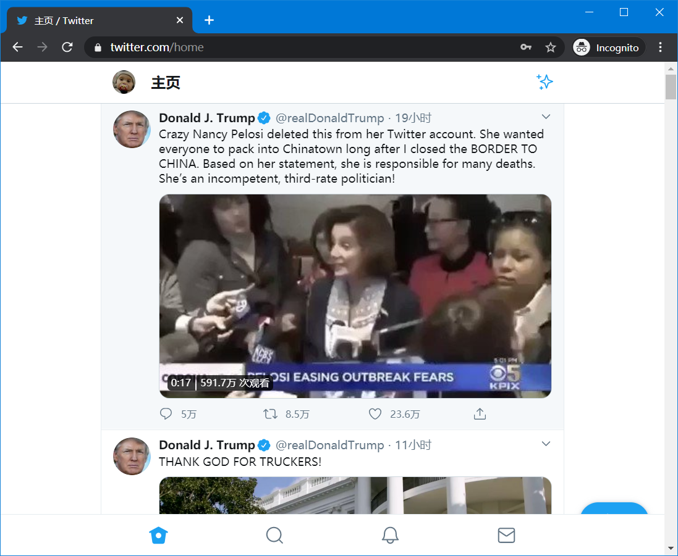Screen dimensions: 678x556
Task: Select the 主页 / Twitter tab
Action: 100,20
